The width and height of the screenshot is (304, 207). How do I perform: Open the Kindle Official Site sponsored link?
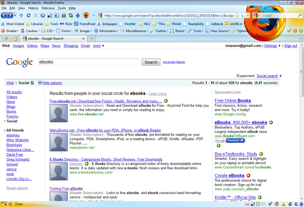tap(235, 197)
